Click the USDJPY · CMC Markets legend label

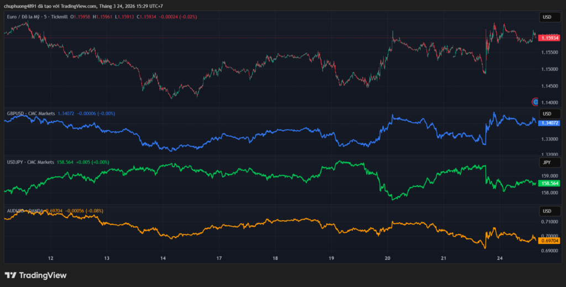click(30, 162)
